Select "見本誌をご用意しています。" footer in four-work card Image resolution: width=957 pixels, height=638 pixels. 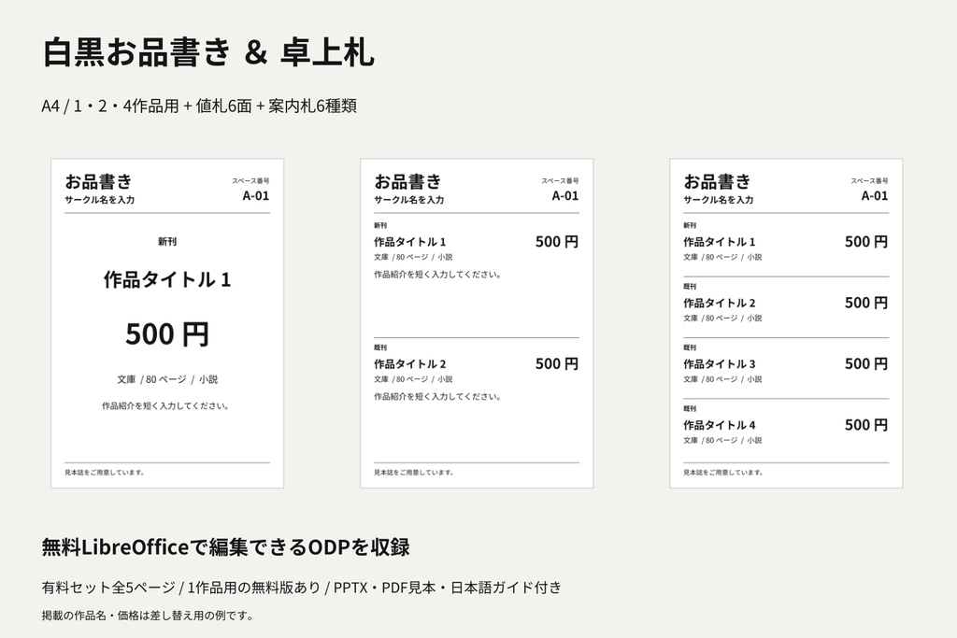(723, 472)
